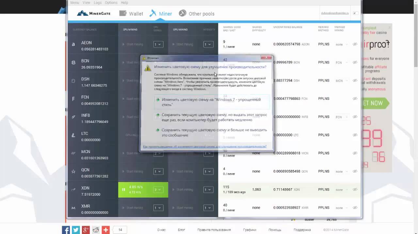
Task: Share via the Facebook icon
Action: (66, 230)
